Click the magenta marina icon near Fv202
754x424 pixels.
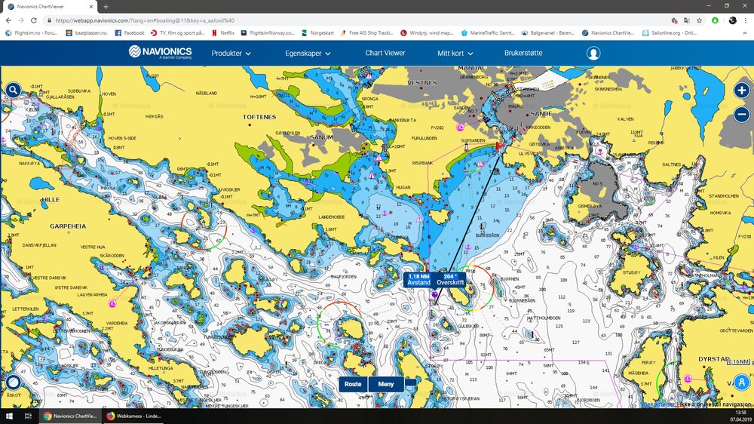tap(460, 127)
